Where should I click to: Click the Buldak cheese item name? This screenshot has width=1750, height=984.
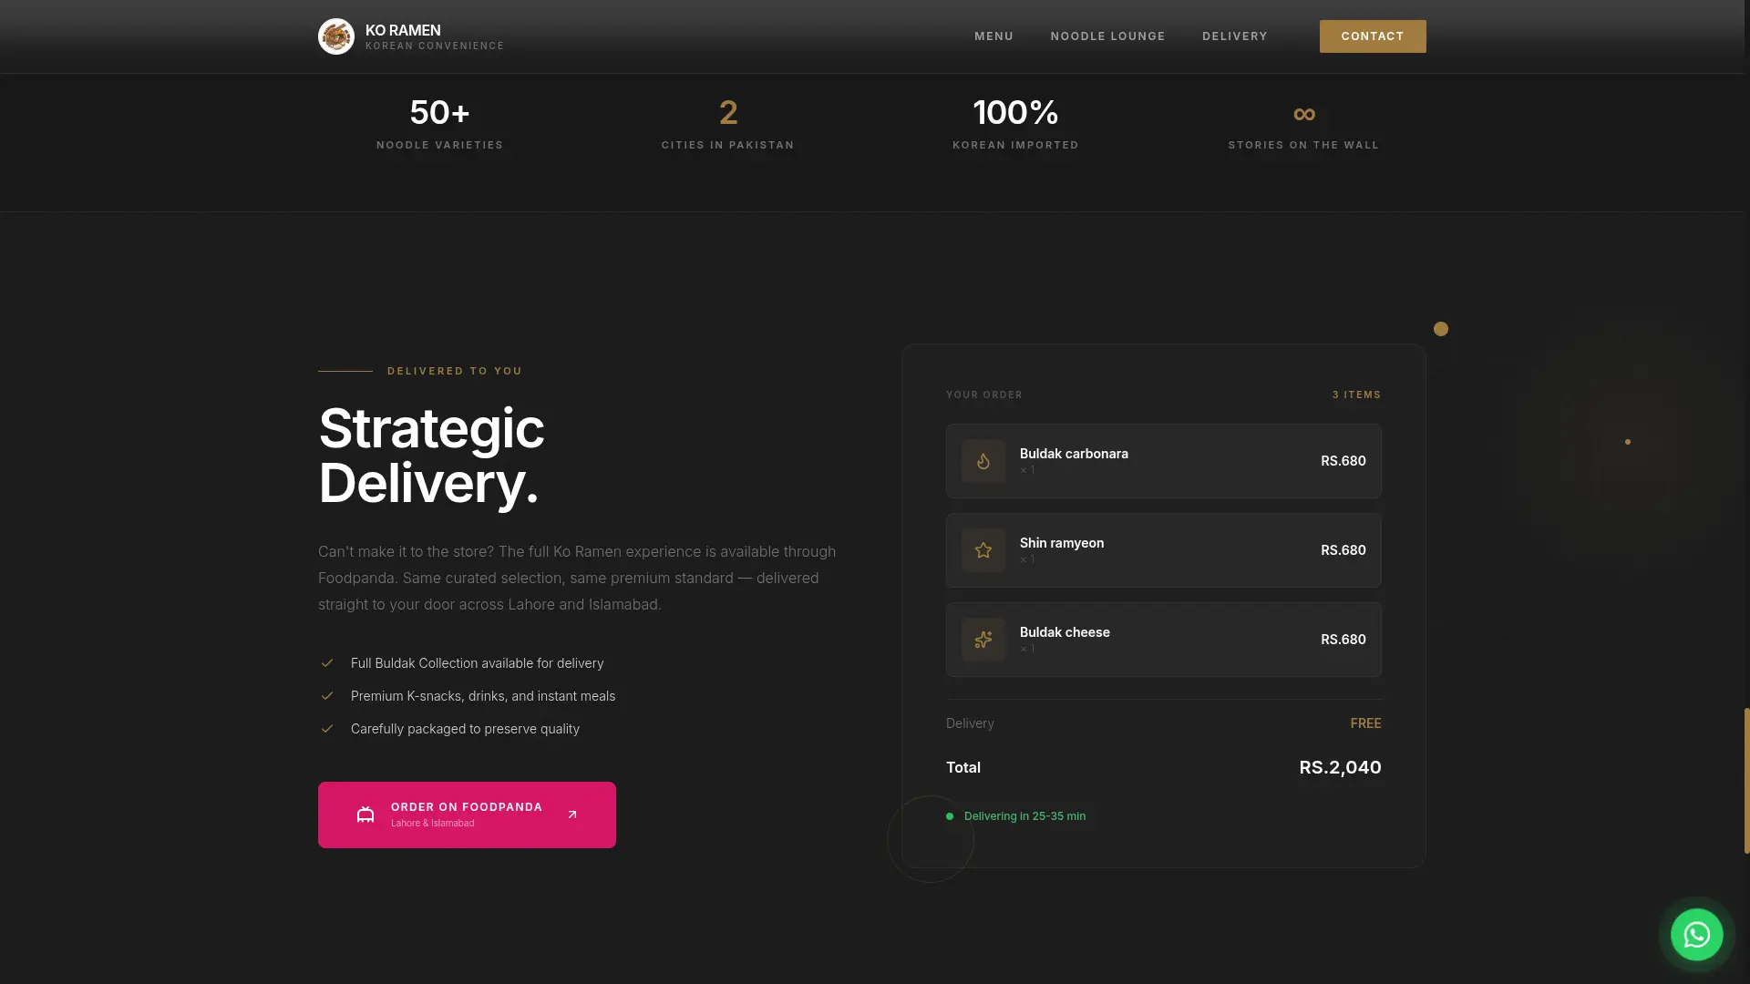pos(1065,632)
